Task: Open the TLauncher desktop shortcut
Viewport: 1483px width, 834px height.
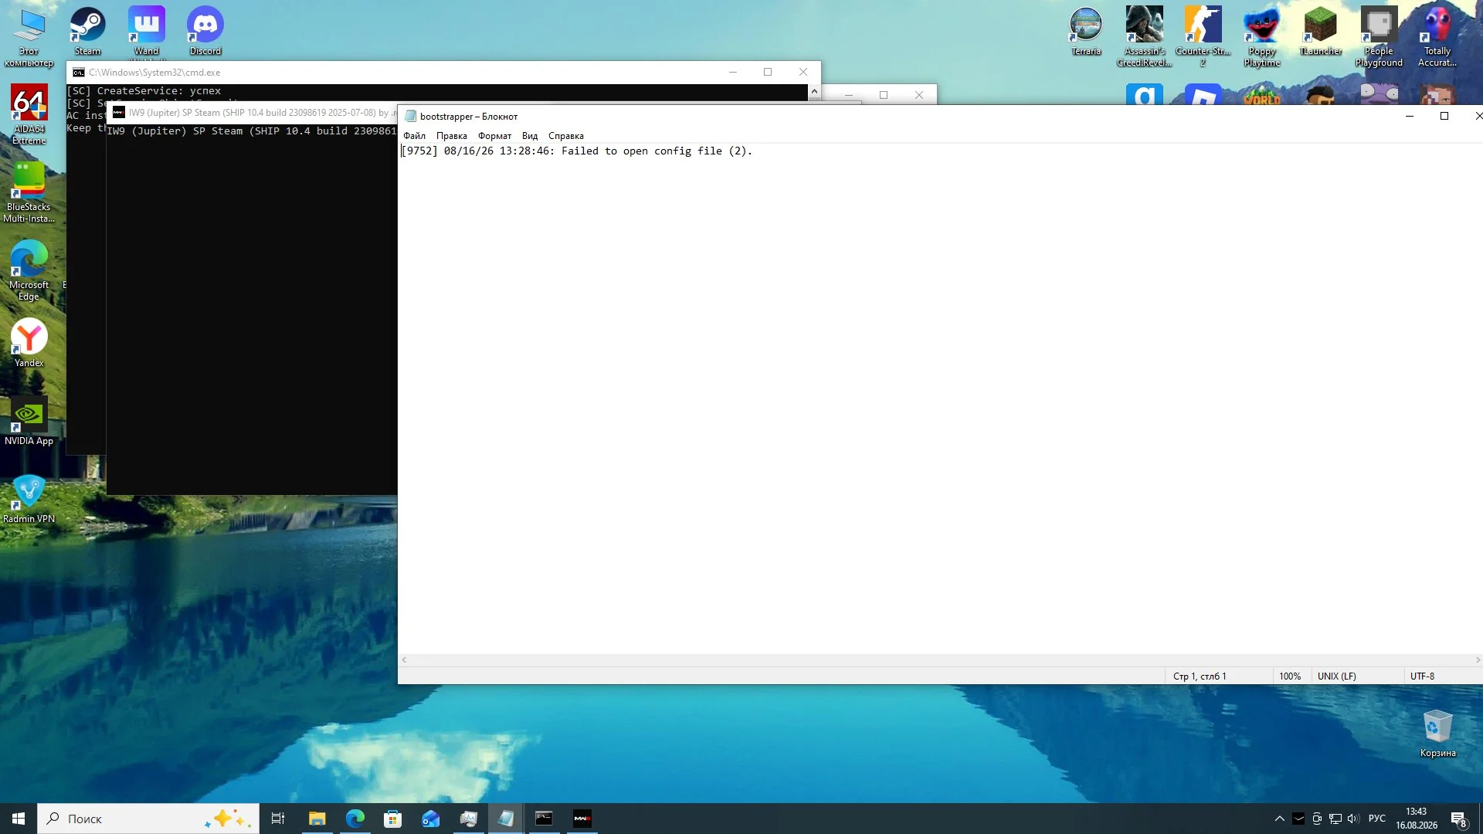Action: point(1320,32)
